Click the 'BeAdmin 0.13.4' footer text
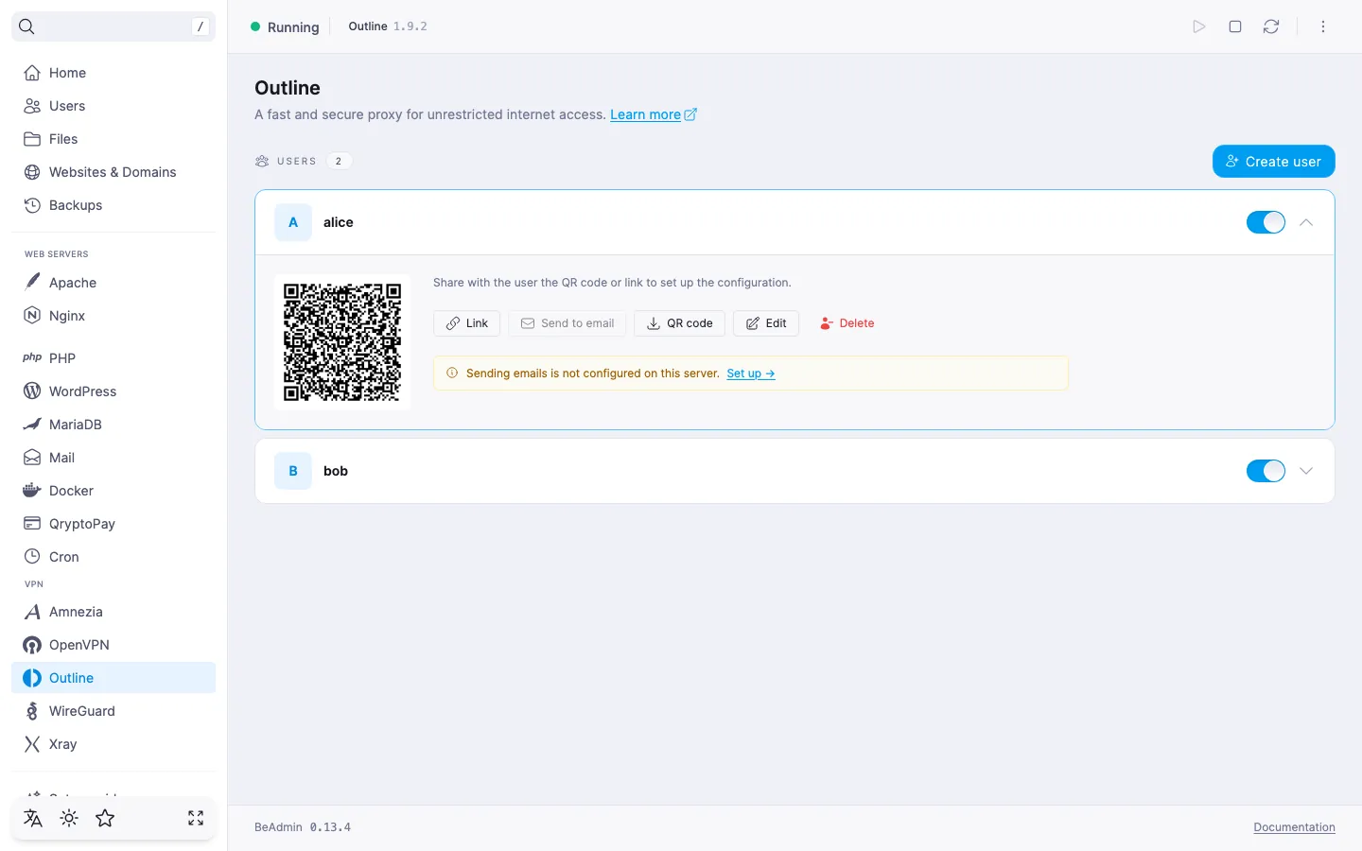 pos(303,827)
